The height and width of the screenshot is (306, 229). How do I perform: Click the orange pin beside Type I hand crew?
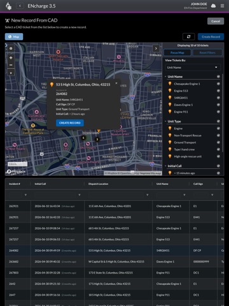(170, 149)
